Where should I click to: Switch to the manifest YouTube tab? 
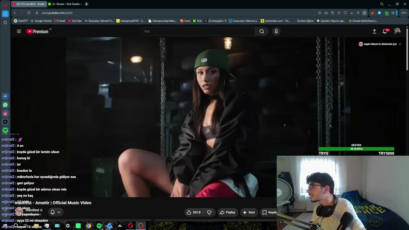(x=29, y=4)
